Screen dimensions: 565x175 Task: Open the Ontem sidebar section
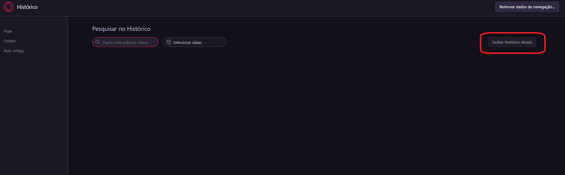pyautogui.click(x=9, y=41)
